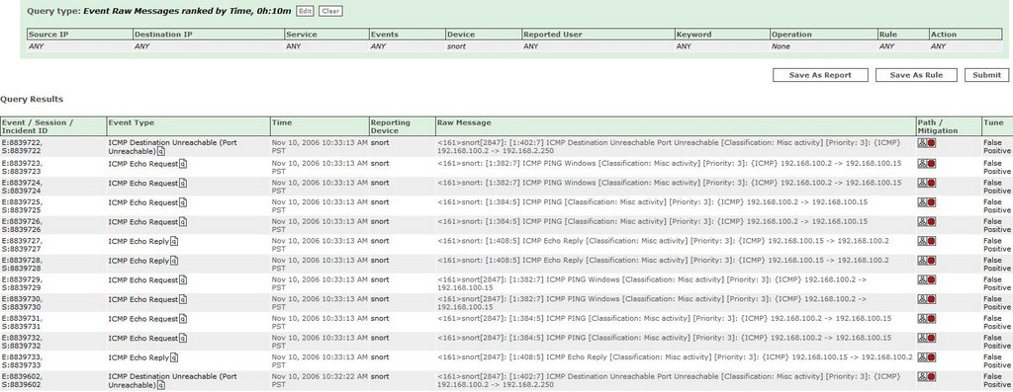
Task: Click Source IP value ANY in query
Action: tap(37, 46)
